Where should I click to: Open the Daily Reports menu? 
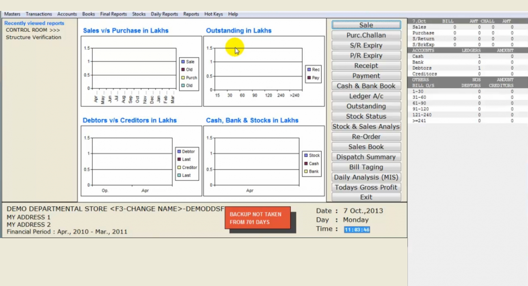[x=164, y=14]
